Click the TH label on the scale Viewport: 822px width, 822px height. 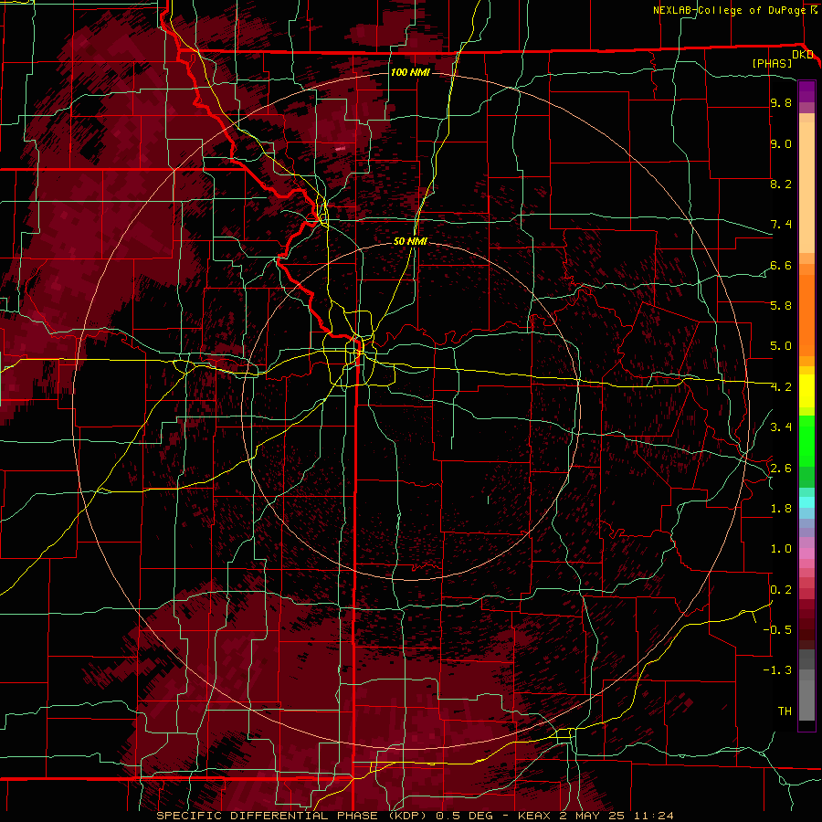(785, 711)
